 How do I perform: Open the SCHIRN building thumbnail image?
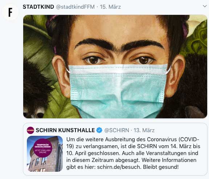pos(45,154)
